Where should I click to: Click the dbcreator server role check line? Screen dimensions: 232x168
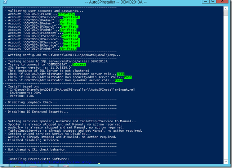tap(64, 74)
